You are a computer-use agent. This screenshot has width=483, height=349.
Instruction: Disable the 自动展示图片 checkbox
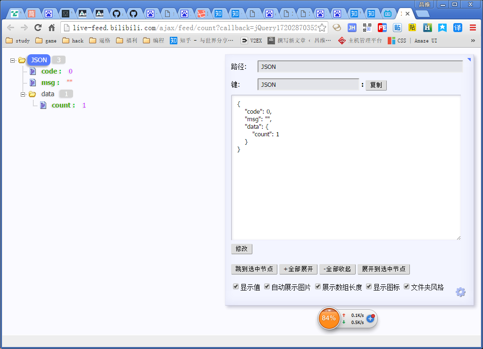coord(266,286)
